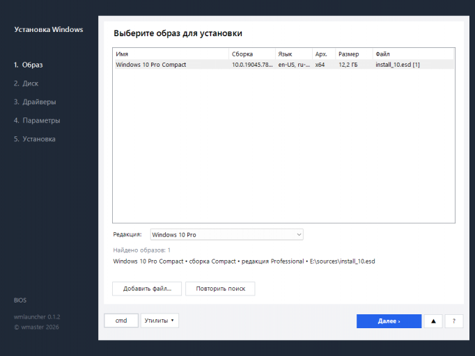Click the Добавить файл button

tap(147, 289)
